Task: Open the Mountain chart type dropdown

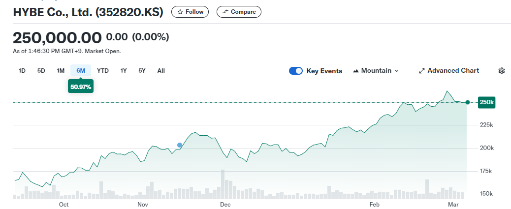Action: pyautogui.click(x=376, y=71)
